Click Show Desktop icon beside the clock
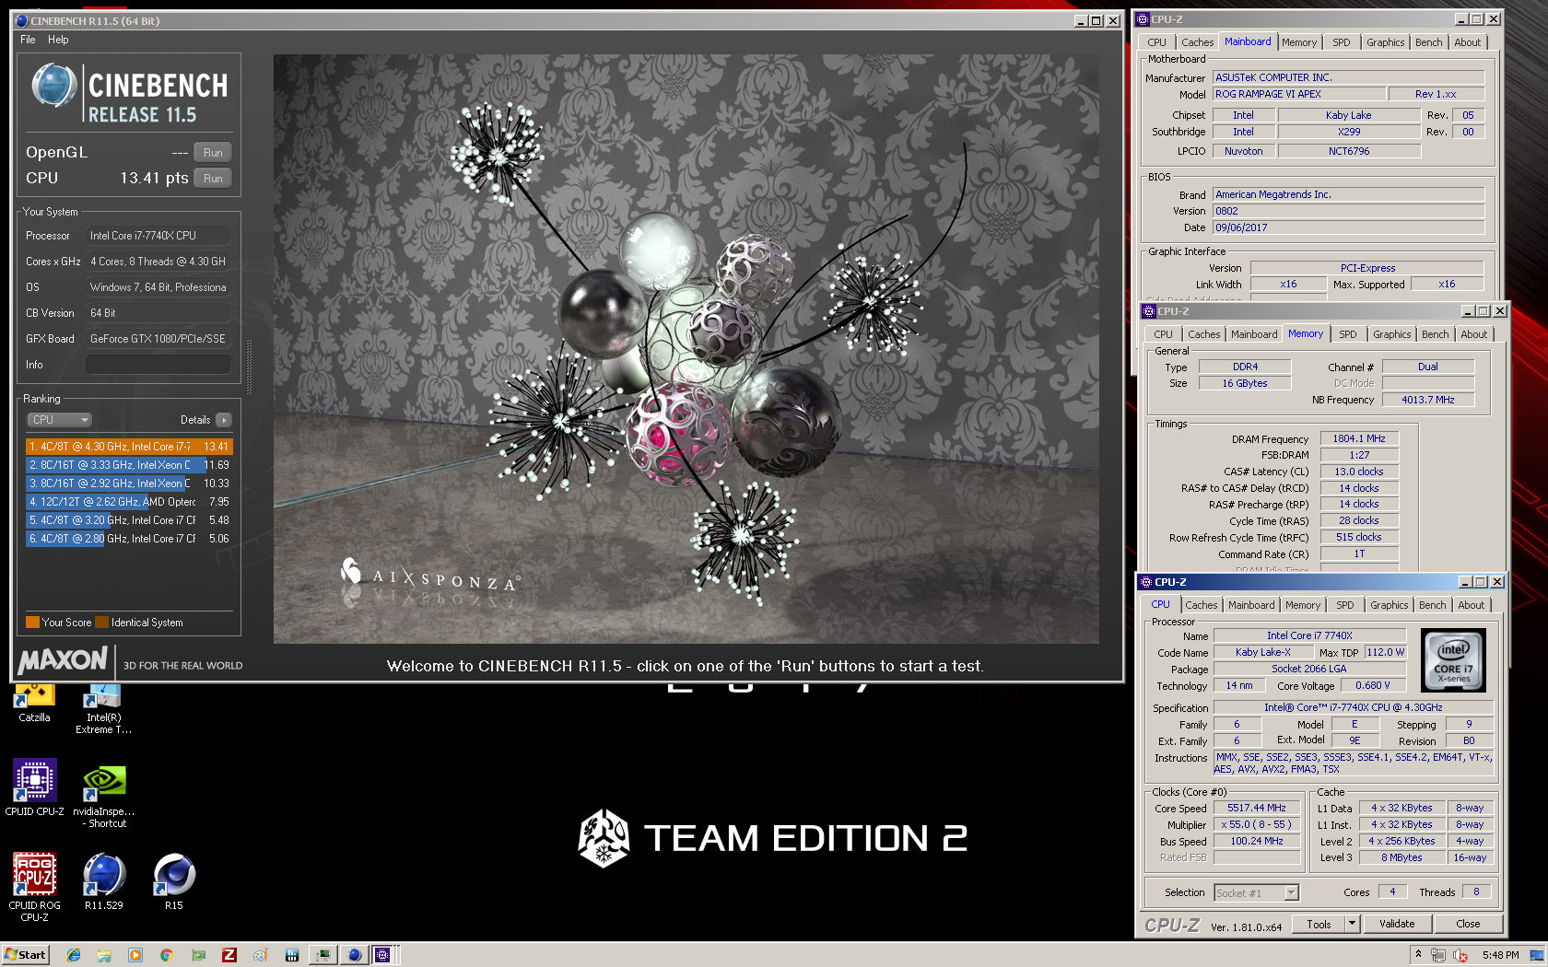This screenshot has height=967, width=1548. tap(1537, 955)
